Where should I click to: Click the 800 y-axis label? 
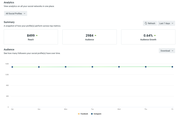click(x=7, y=86)
